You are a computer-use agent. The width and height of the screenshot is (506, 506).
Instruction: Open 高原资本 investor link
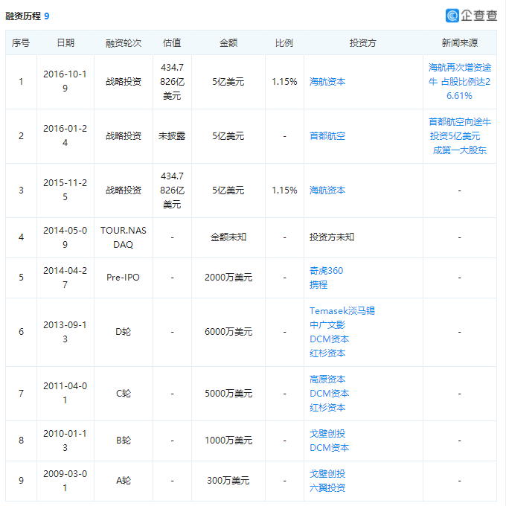coord(327,379)
